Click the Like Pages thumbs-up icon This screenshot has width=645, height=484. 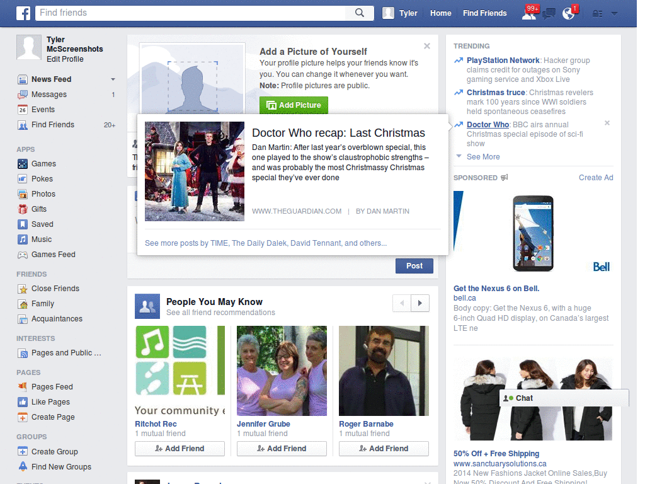[x=23, y=402]
